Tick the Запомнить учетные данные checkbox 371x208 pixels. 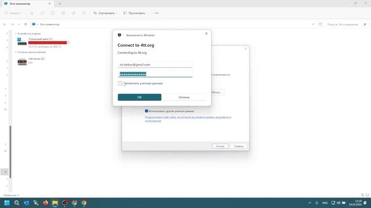click(120, 83)
